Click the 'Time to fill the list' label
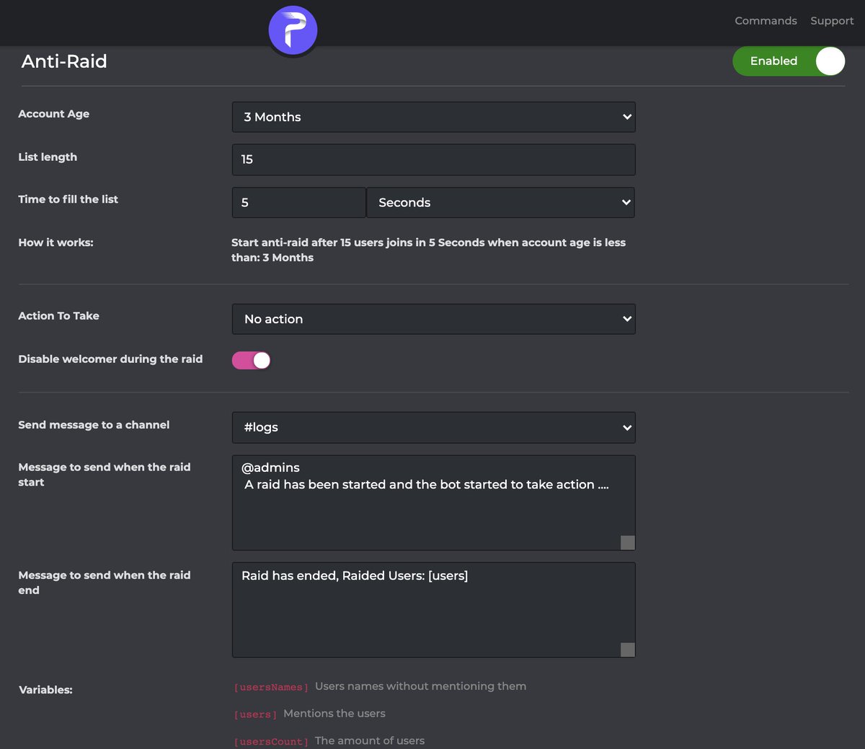Viewport: 865px width, 749px height. point(68,200)
